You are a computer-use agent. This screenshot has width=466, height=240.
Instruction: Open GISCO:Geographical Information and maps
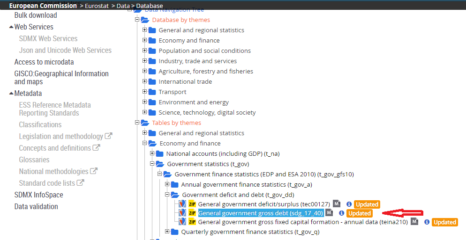click(61, 78)
